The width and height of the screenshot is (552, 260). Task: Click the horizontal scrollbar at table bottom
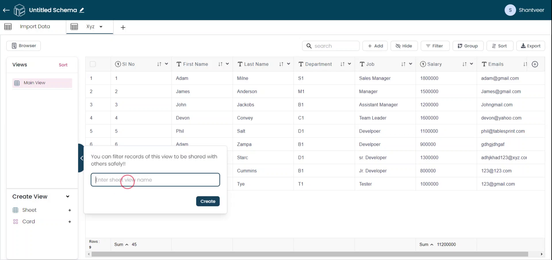[x=309, y=254]
